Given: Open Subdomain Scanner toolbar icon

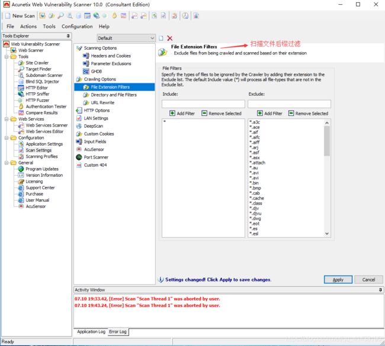Looking at the screenshot, I should [70, 16].
